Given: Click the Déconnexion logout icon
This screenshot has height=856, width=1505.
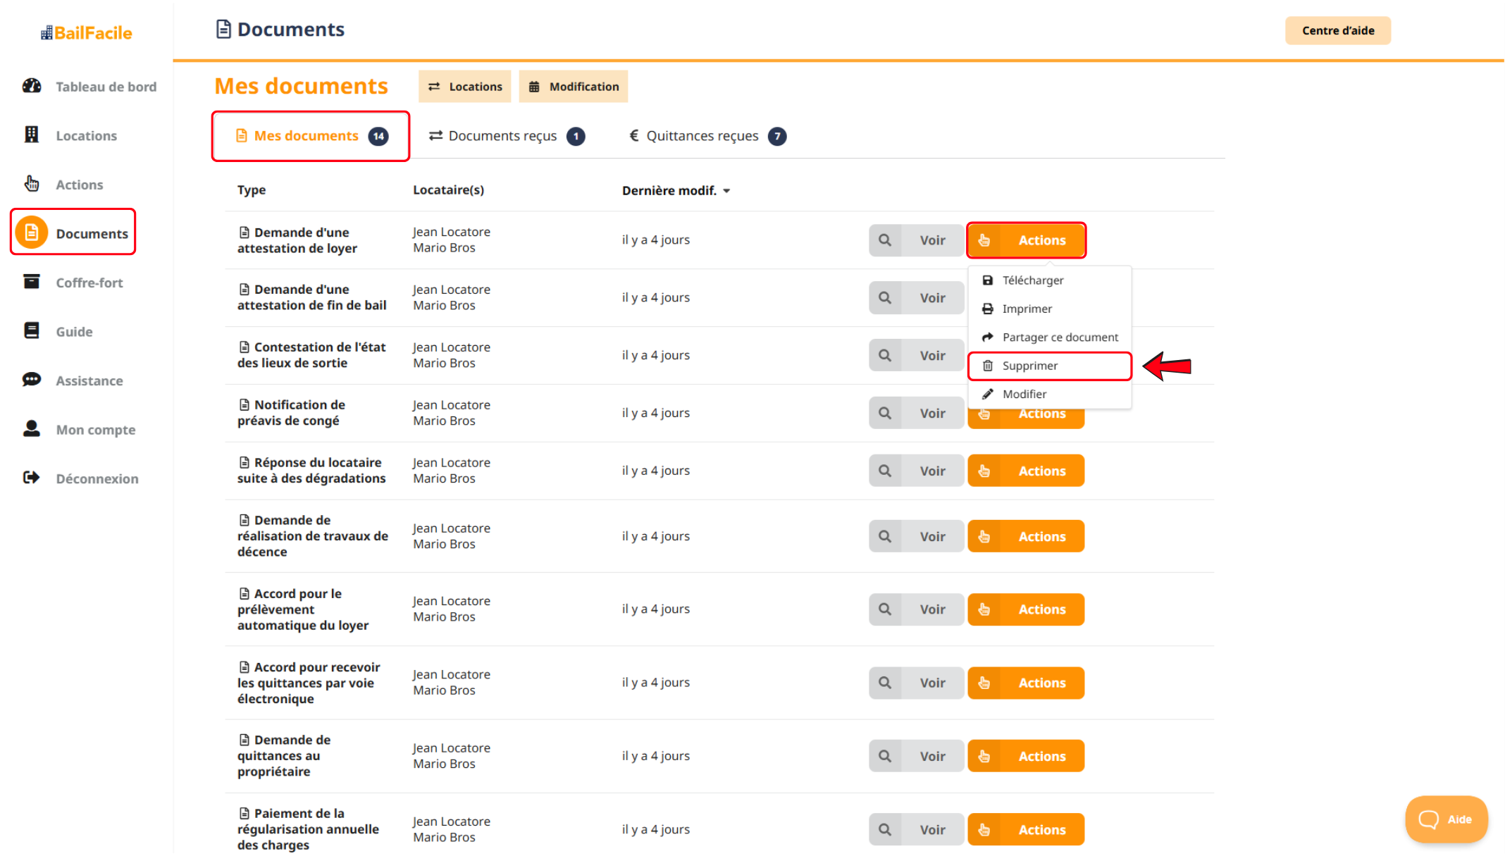Looking at the screenshot, I should (x=32, y=478).
